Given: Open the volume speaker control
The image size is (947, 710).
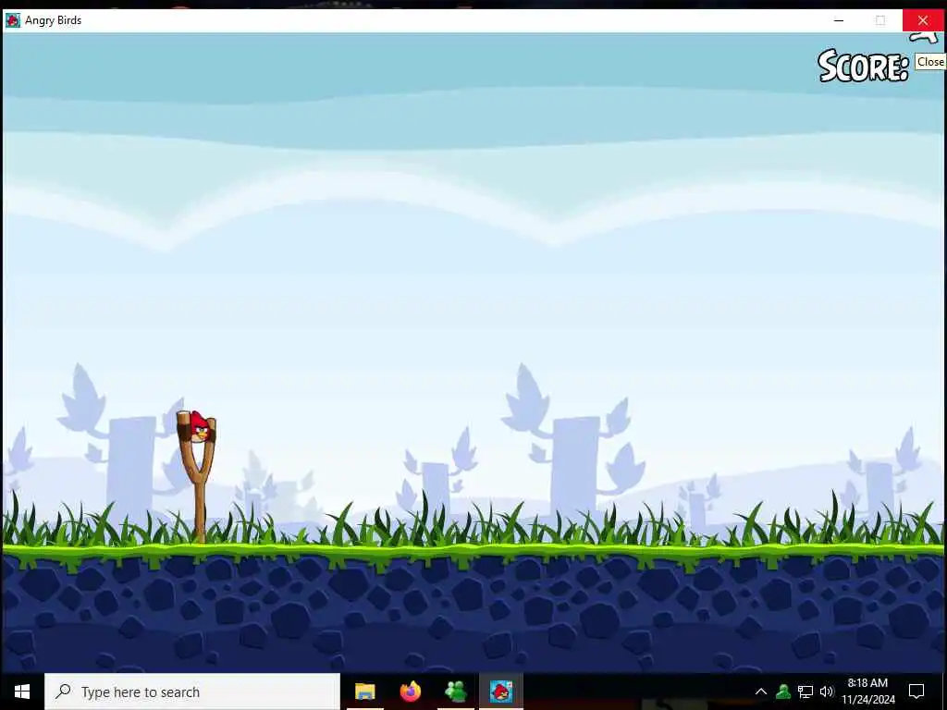Looking at the screenshot, I should [827, 692].
